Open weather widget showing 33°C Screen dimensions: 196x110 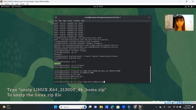point(7,107)
